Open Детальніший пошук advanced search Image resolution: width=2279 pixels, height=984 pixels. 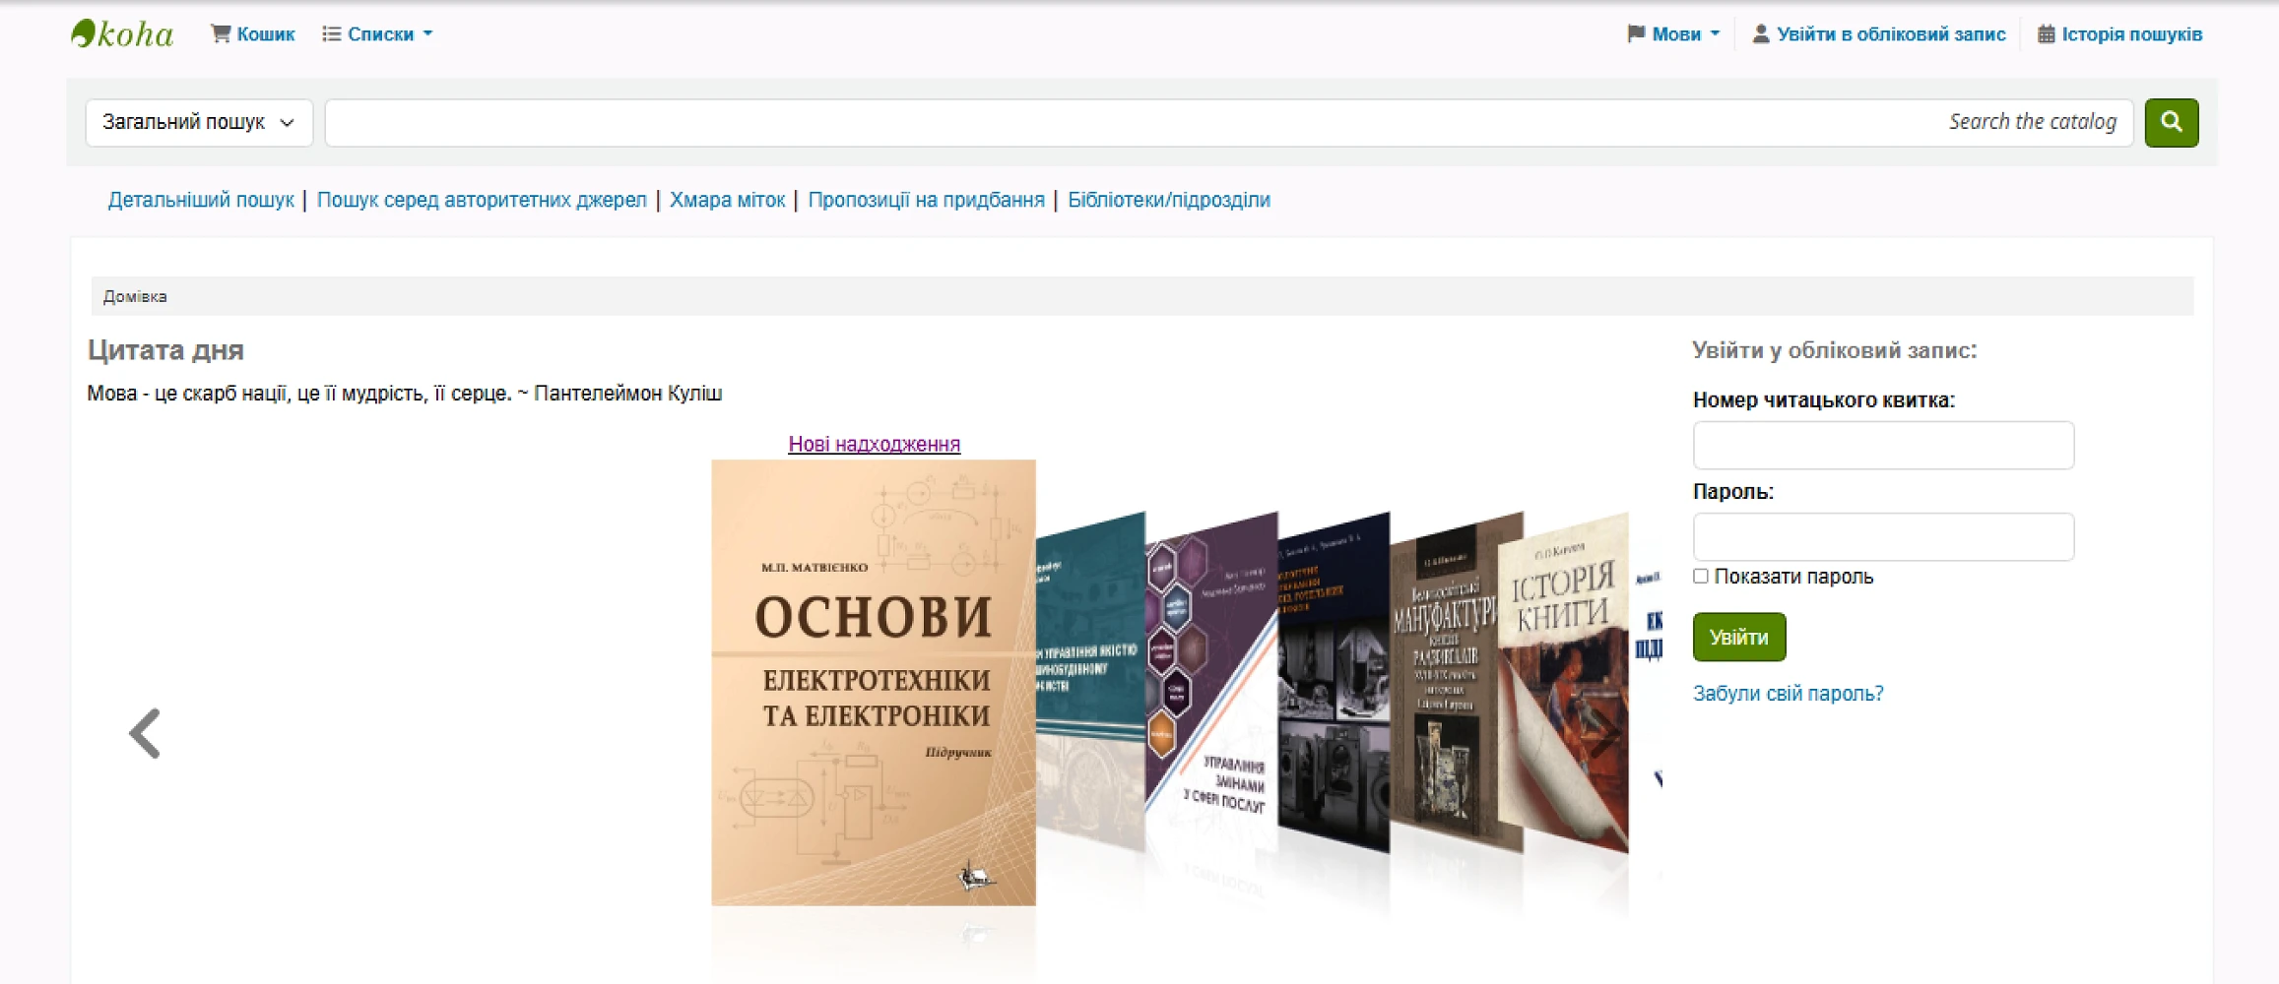coord(201,200)
